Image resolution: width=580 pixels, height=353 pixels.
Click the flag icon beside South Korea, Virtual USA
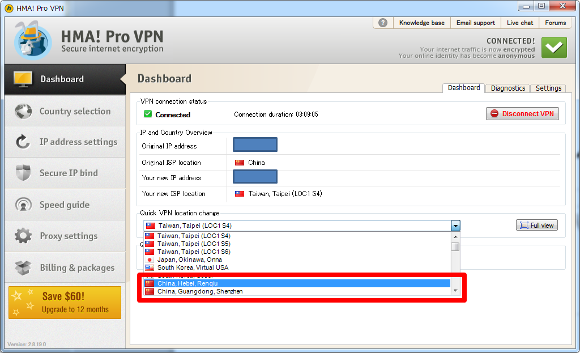click(x=150, y=267)
